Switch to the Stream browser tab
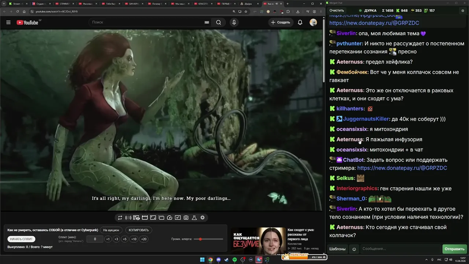The height and width of the screenshot is (264, 469). click(x=18, y=4)
